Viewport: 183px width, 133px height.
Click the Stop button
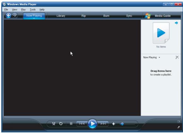[x=71, y=123]
